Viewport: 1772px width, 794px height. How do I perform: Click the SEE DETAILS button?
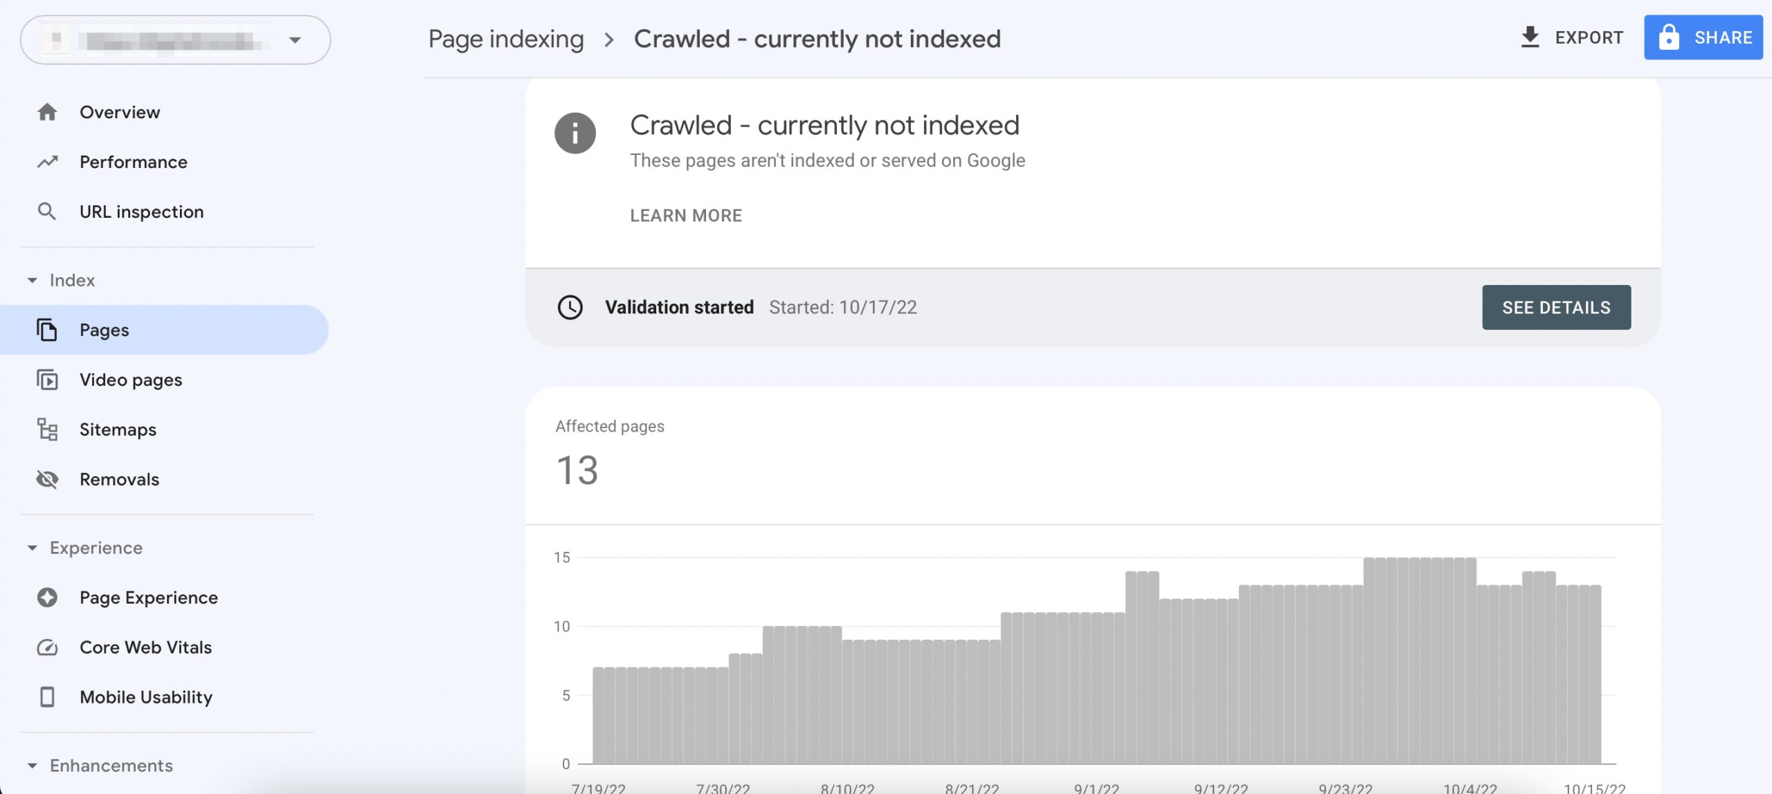click(x=1557, y=307)
